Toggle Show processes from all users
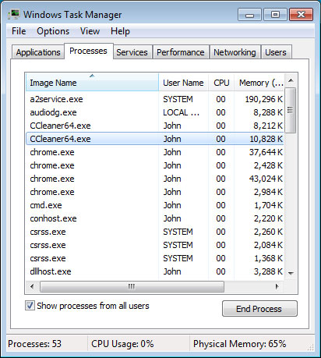This screenshot has height=358, width=321. (30, 306)
